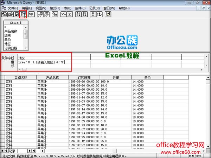Click the New Query toolbar icon
The height and width of the screenshot is (158, 211).
pos(5,14)
